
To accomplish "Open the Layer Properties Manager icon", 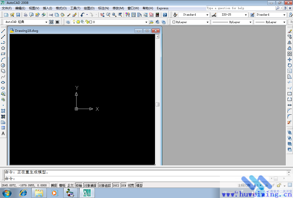I will click(68, 22).
